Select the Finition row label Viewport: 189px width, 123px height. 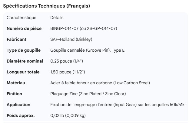click(15, 94)
